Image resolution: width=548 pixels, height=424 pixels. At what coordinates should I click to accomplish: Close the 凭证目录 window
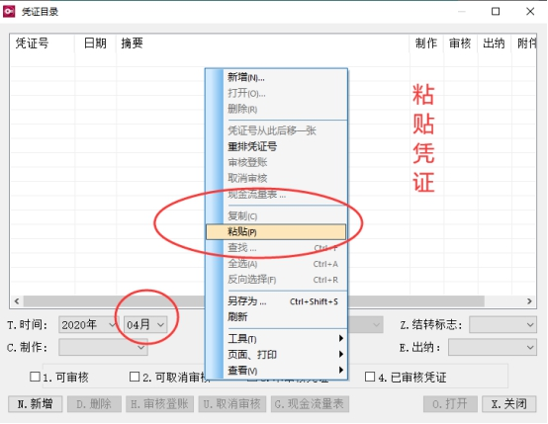click(530, 12)
